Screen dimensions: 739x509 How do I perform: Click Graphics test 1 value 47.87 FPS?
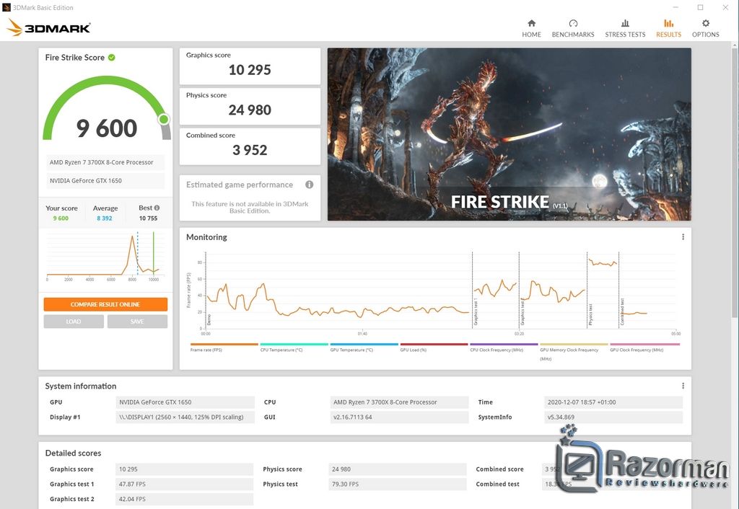[x=184, y=484]
